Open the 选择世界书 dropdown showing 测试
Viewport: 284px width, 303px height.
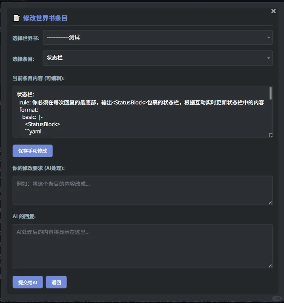(x=158, y=38)
